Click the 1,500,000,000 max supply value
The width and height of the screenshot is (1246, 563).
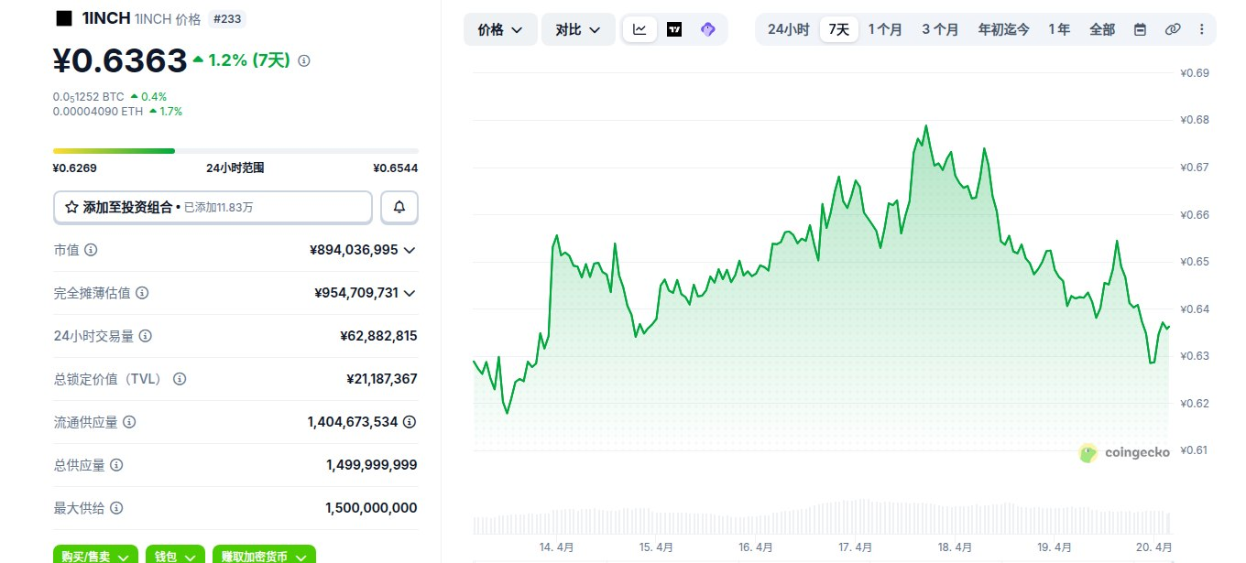tap(372, 508)
